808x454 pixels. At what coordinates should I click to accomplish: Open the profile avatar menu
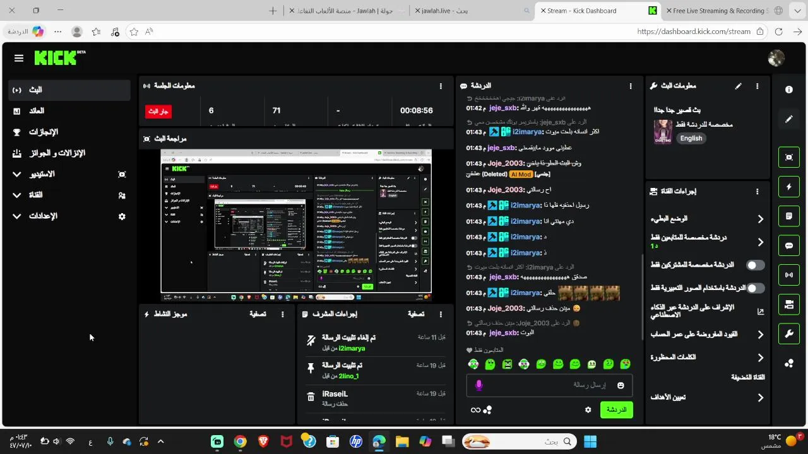pos(776,58)
